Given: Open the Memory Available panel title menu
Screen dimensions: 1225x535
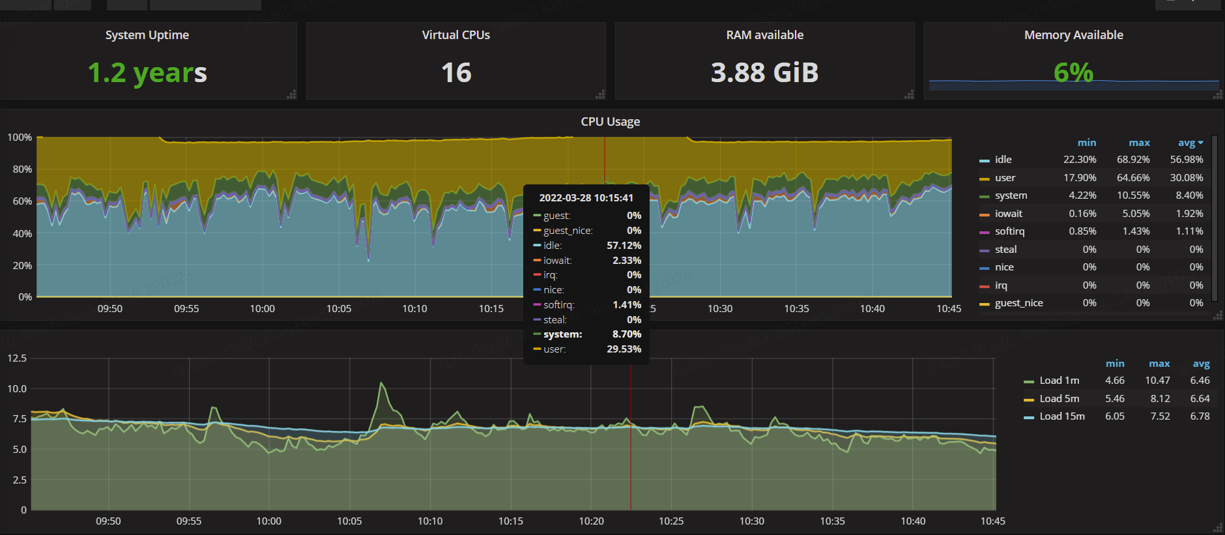Looking at the screenshot, I should pyautogui.click(x=1074, y=35).
